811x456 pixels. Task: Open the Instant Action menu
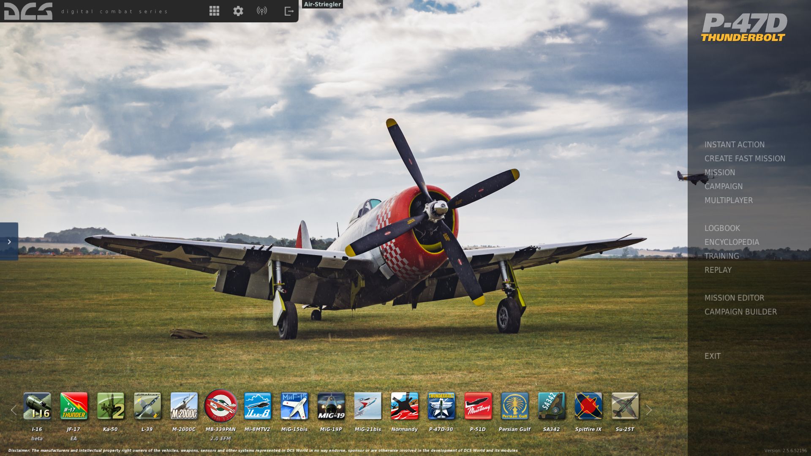tap(734, 144)
